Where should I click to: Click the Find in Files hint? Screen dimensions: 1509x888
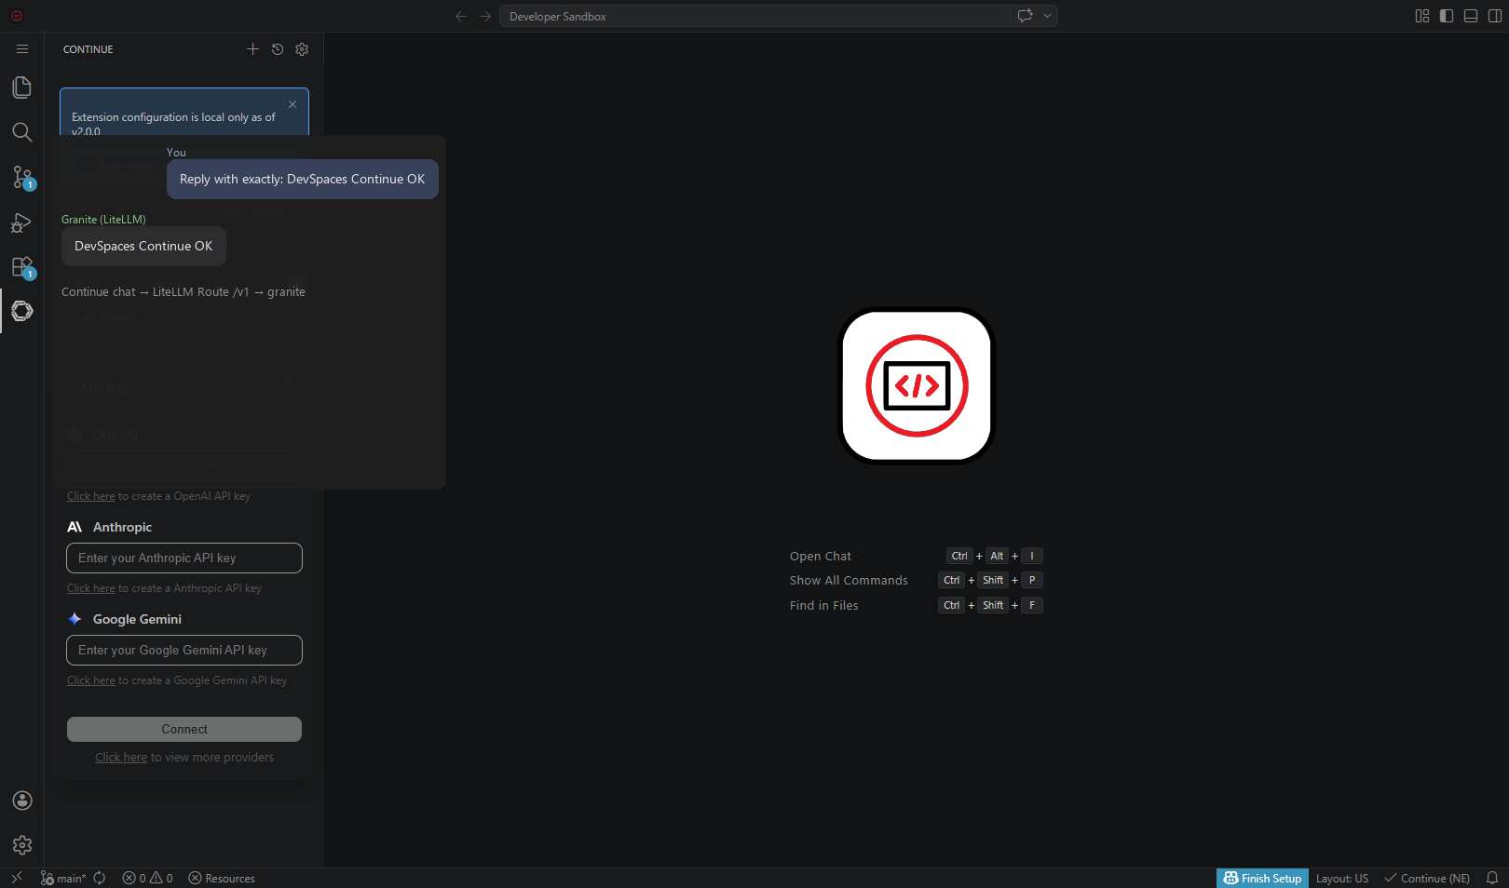coord(824,605)
